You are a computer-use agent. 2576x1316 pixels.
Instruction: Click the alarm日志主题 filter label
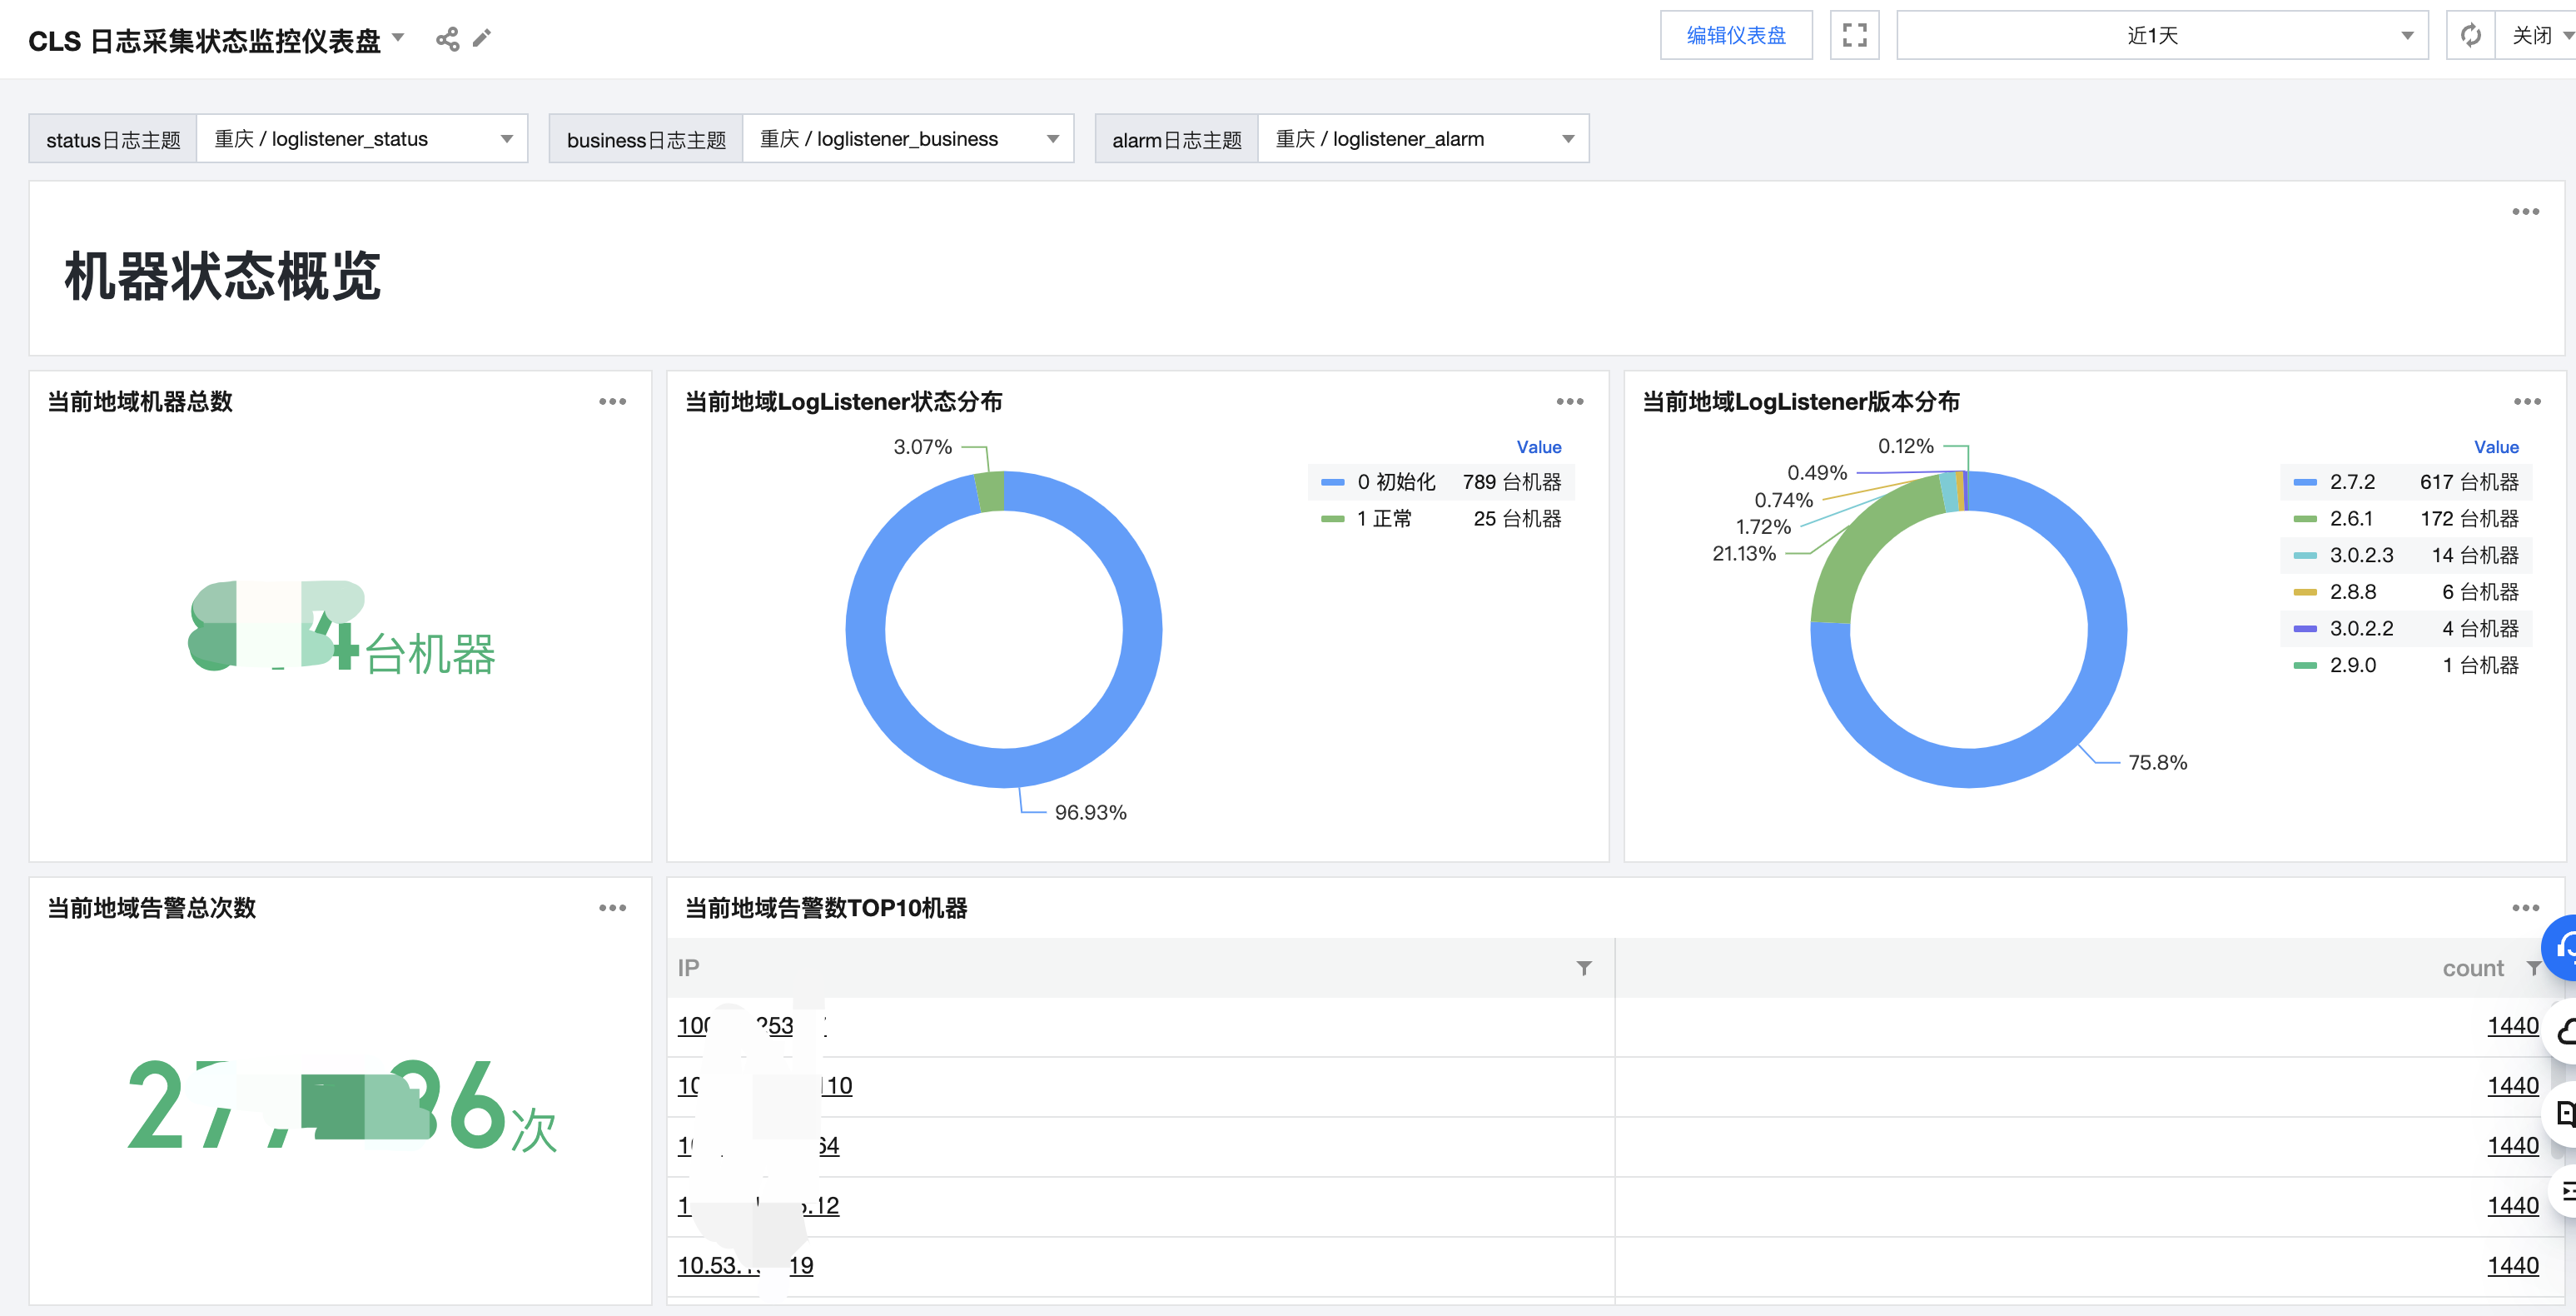click(1176, 140)
